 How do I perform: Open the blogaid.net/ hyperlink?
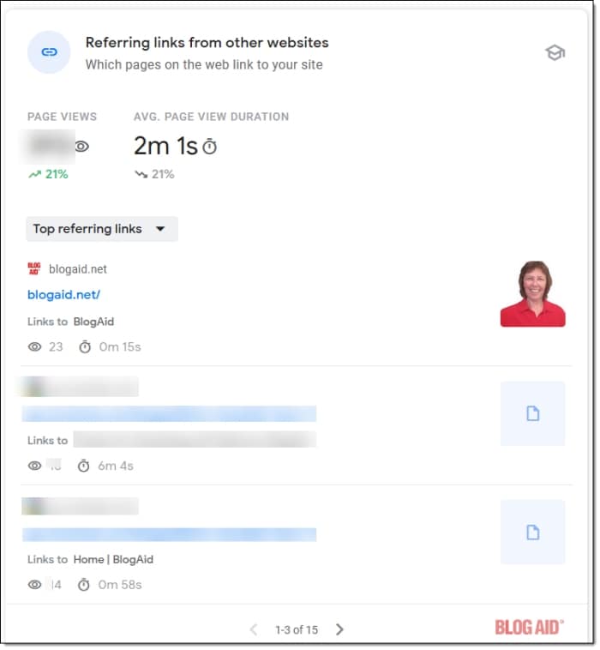(x=63, y=294)
